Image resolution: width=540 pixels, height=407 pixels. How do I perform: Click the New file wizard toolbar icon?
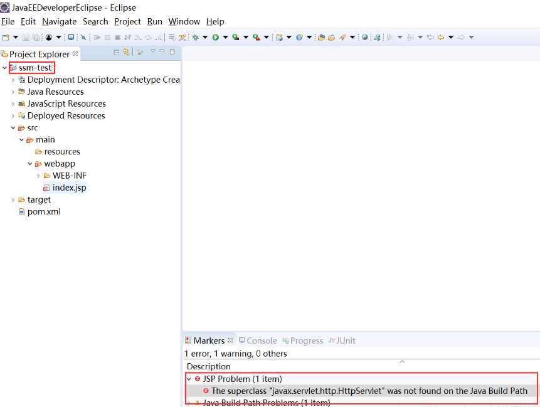click(x=6, y=37)
